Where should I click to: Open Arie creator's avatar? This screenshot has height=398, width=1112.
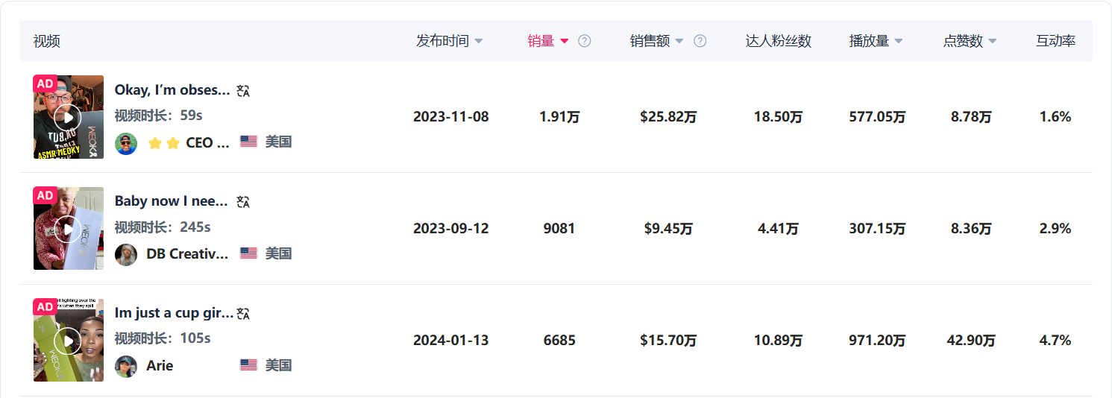click(126, 366)
